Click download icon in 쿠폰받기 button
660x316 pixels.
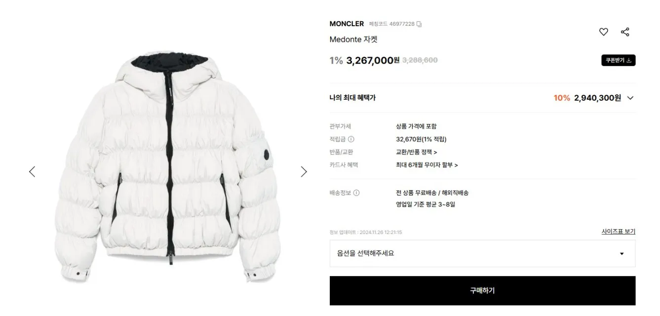629,60
